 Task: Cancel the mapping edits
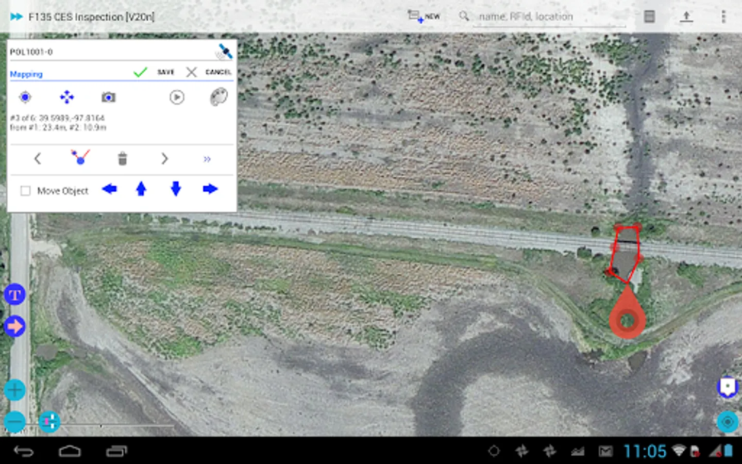click(x=208, y=72)
